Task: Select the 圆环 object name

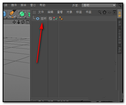Action: point(44,19)
